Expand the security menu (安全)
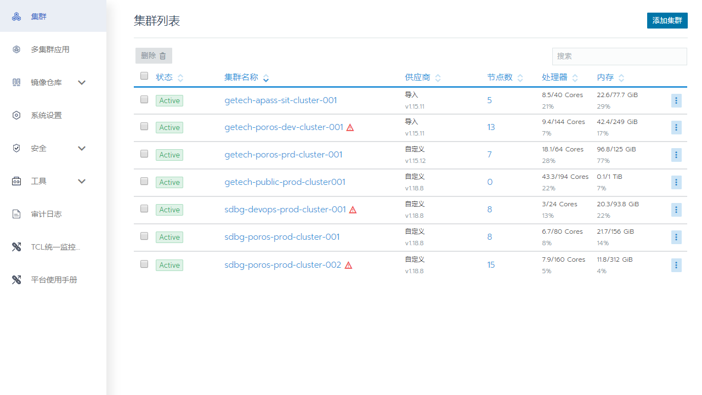702x395 pixels. [82, 148]
